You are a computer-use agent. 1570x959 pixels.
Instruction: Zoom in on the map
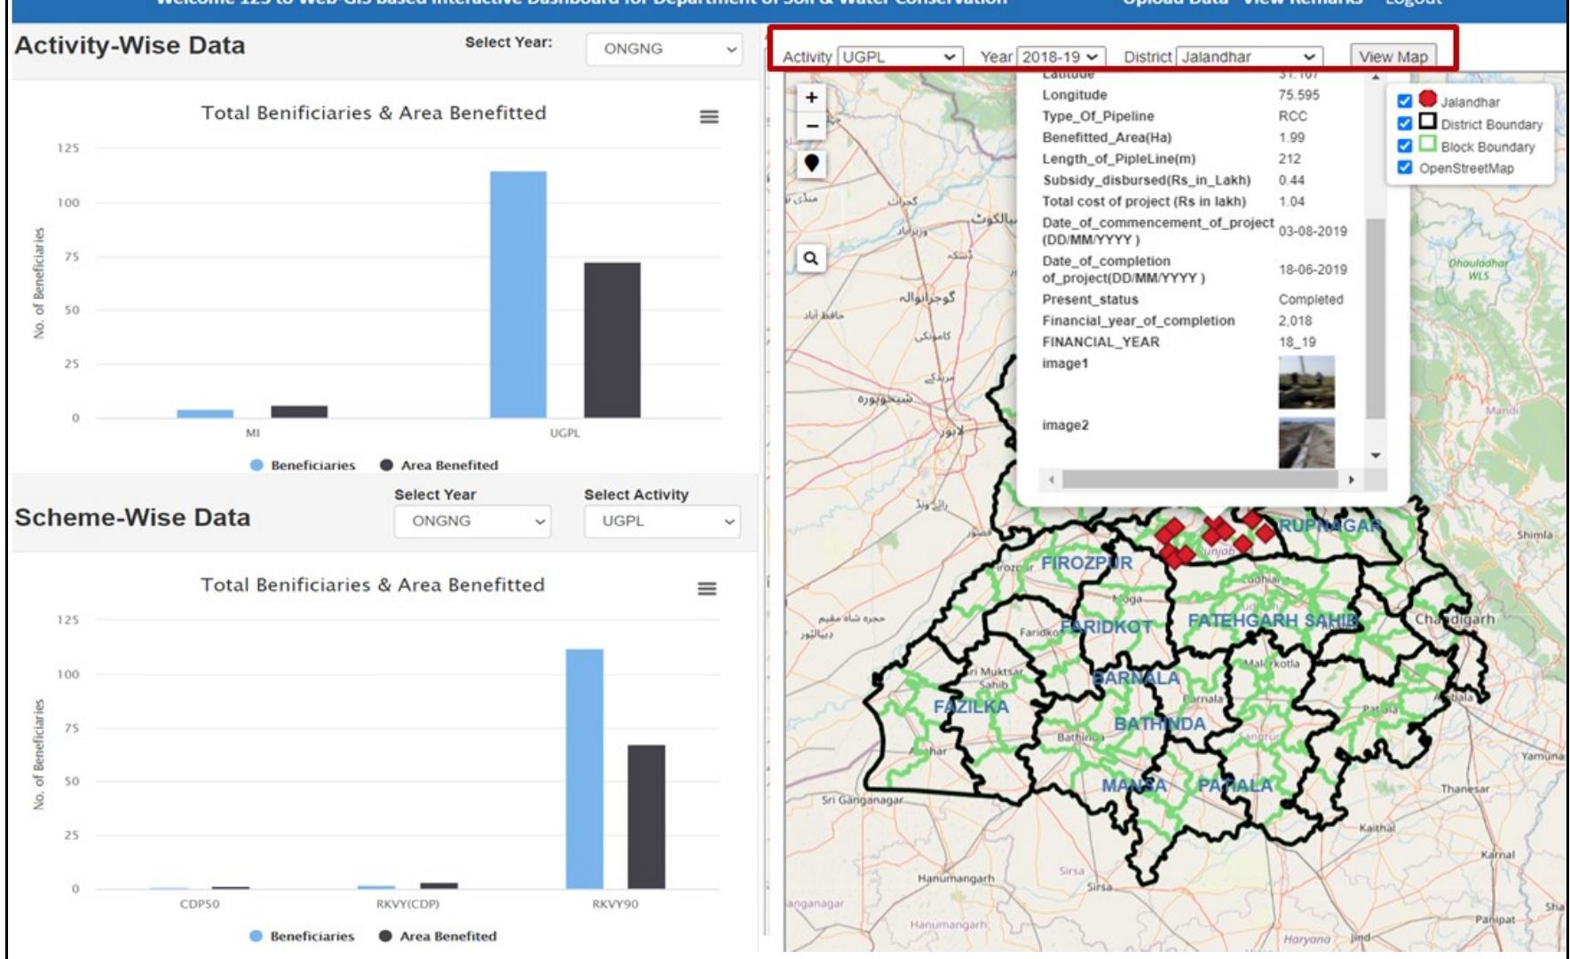point(811,98)
